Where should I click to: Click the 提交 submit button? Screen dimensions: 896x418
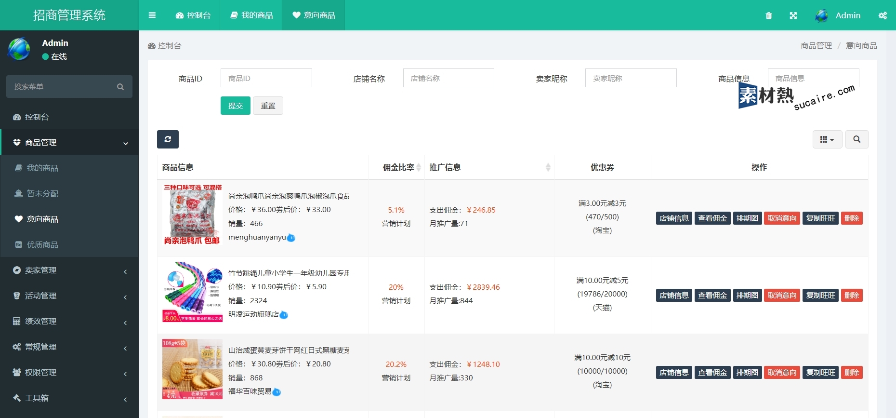(236, 106)
